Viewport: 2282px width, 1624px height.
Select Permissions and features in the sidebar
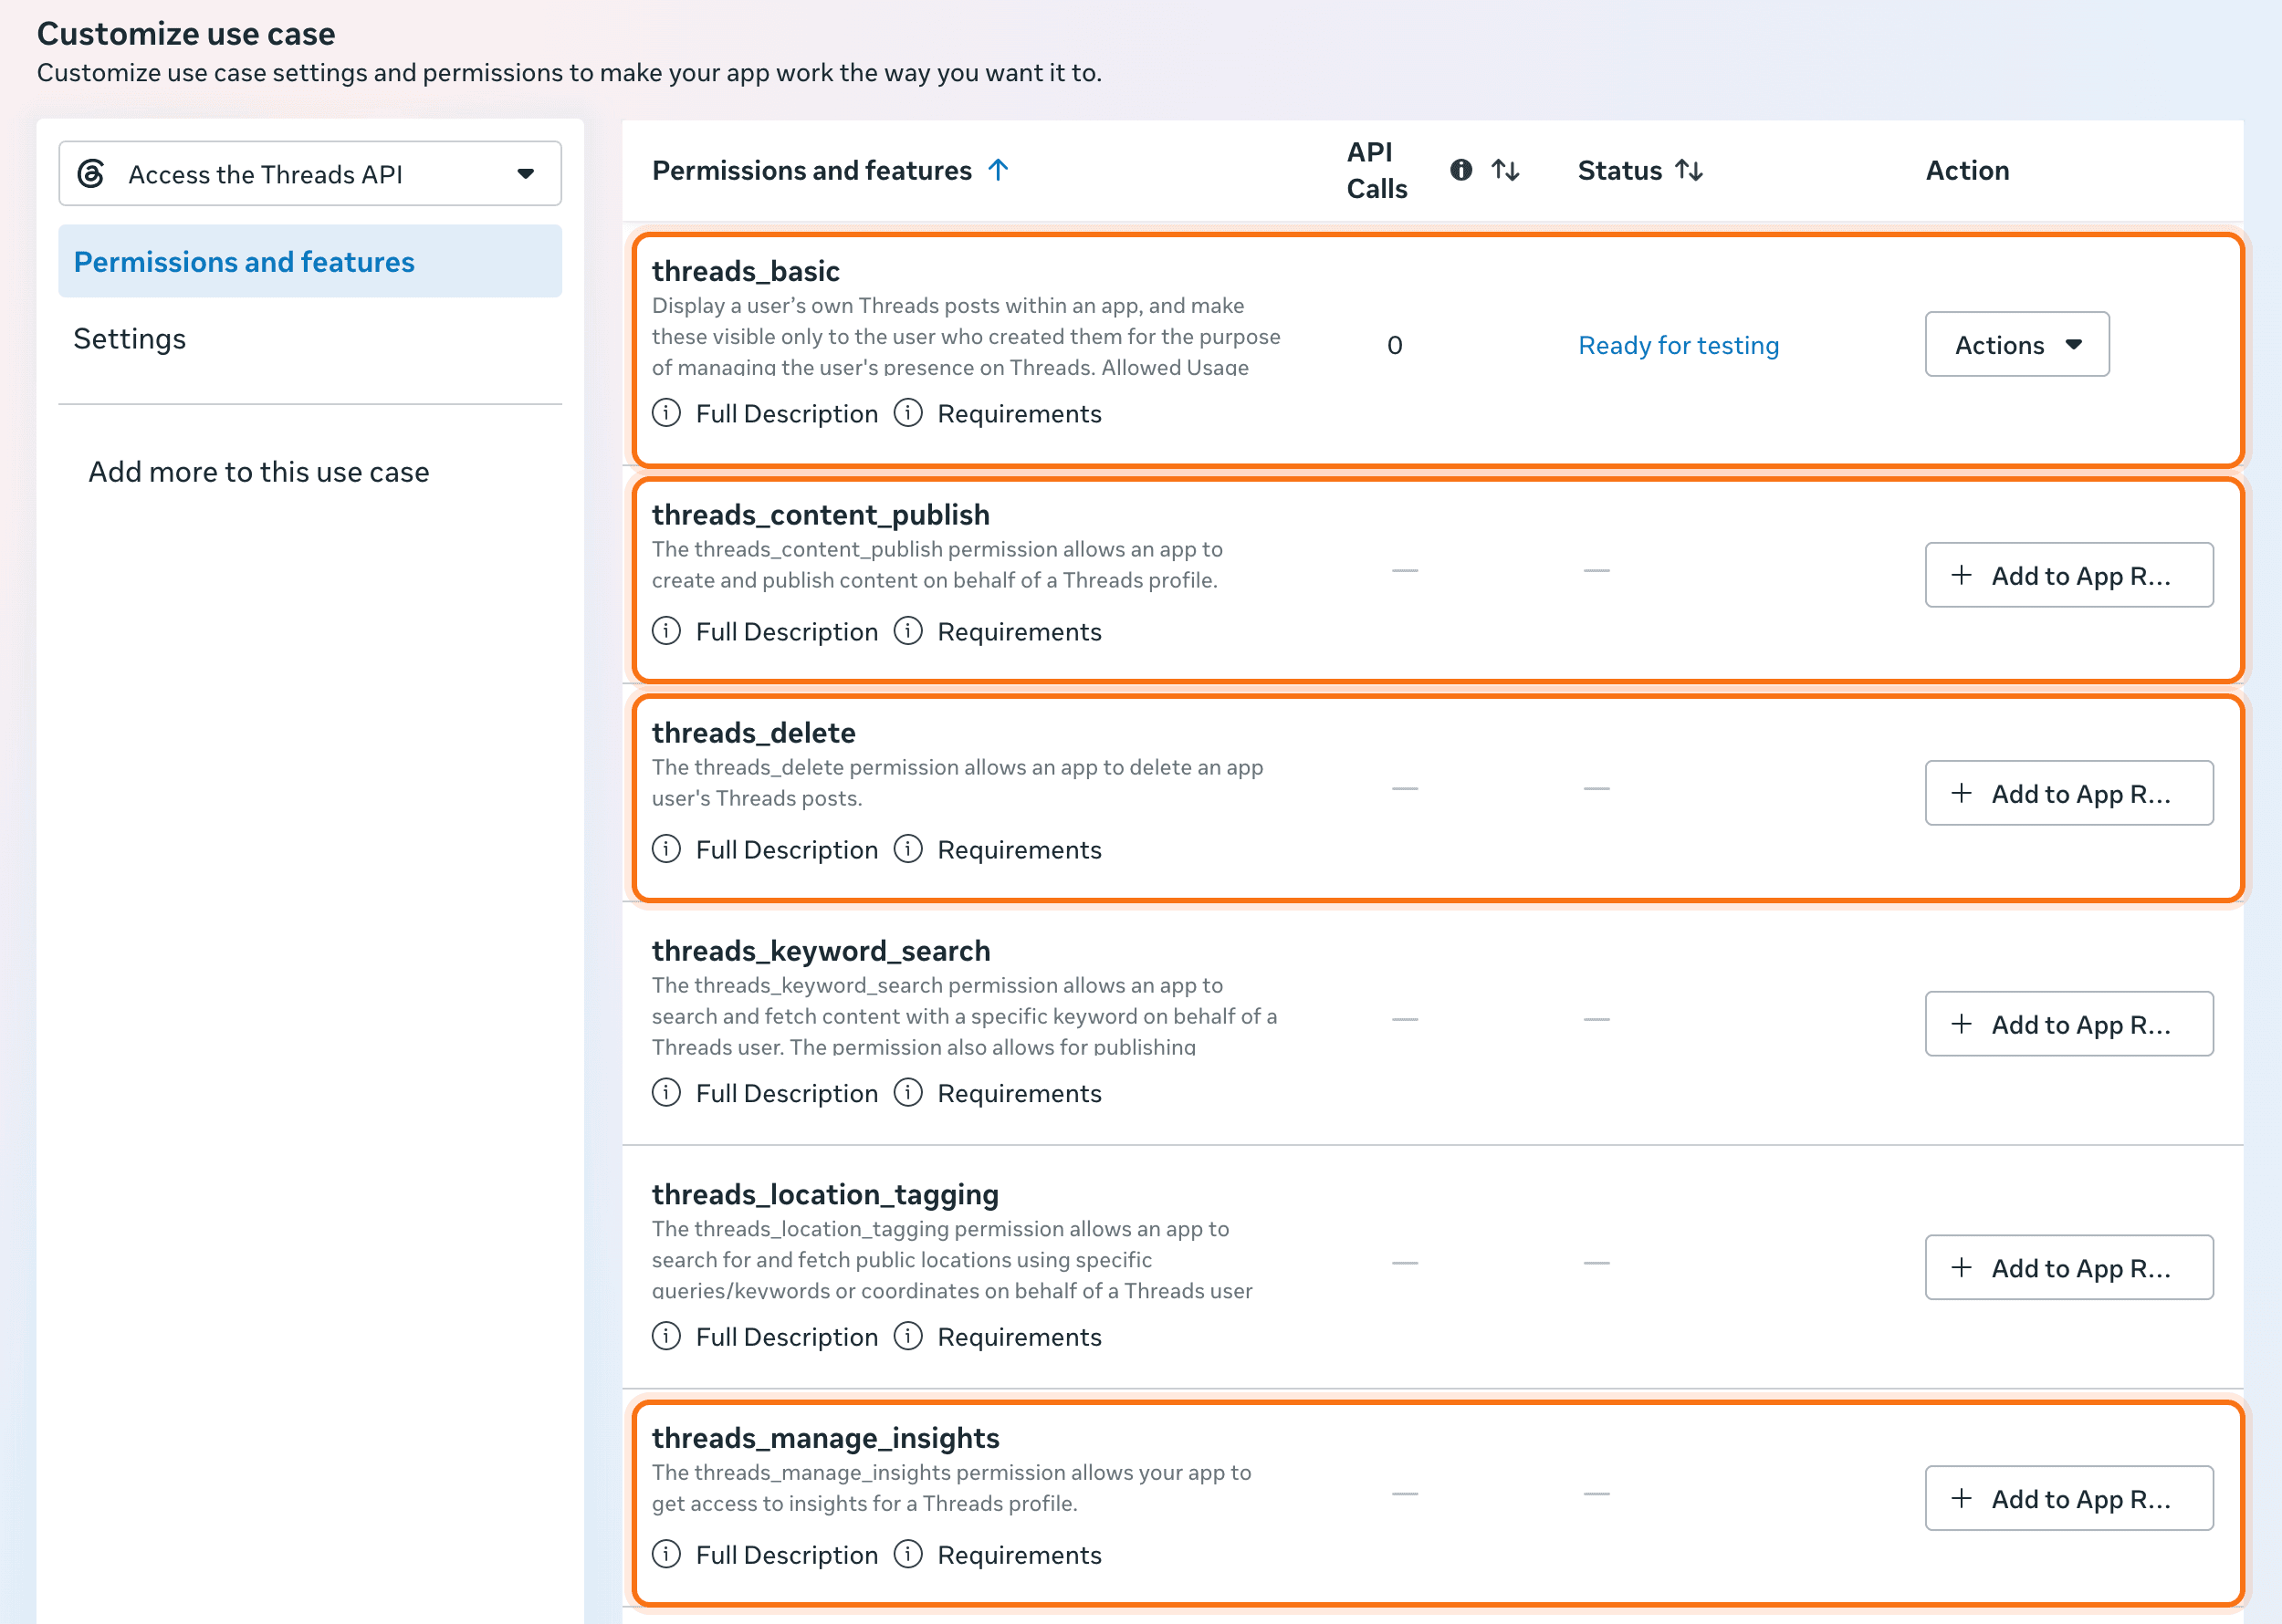pos(310,261)
